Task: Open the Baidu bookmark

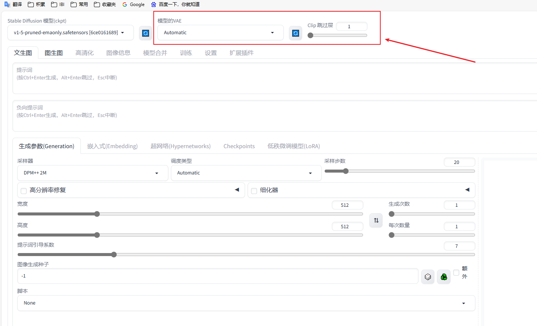Action: tap(175, 5)
